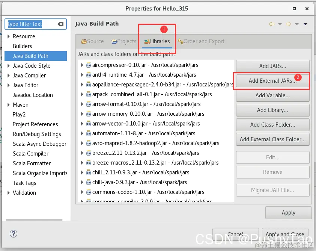Click the jar icon of antlr4-runtime-4.7.jar
This screenshot has height=251, width=316.
pyautogui.click(x=89, y=75)
